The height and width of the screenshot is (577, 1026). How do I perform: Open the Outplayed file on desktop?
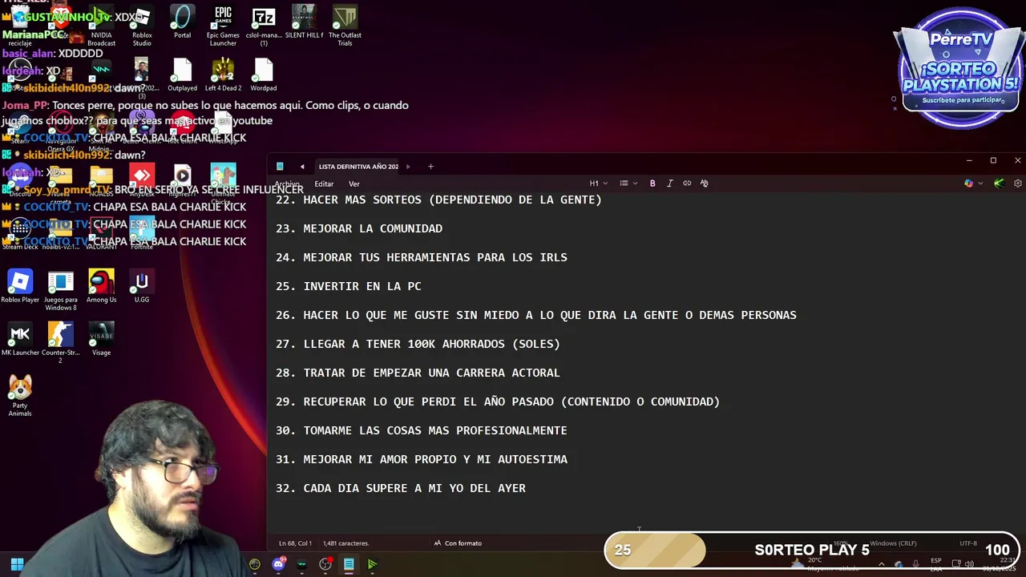182,75
